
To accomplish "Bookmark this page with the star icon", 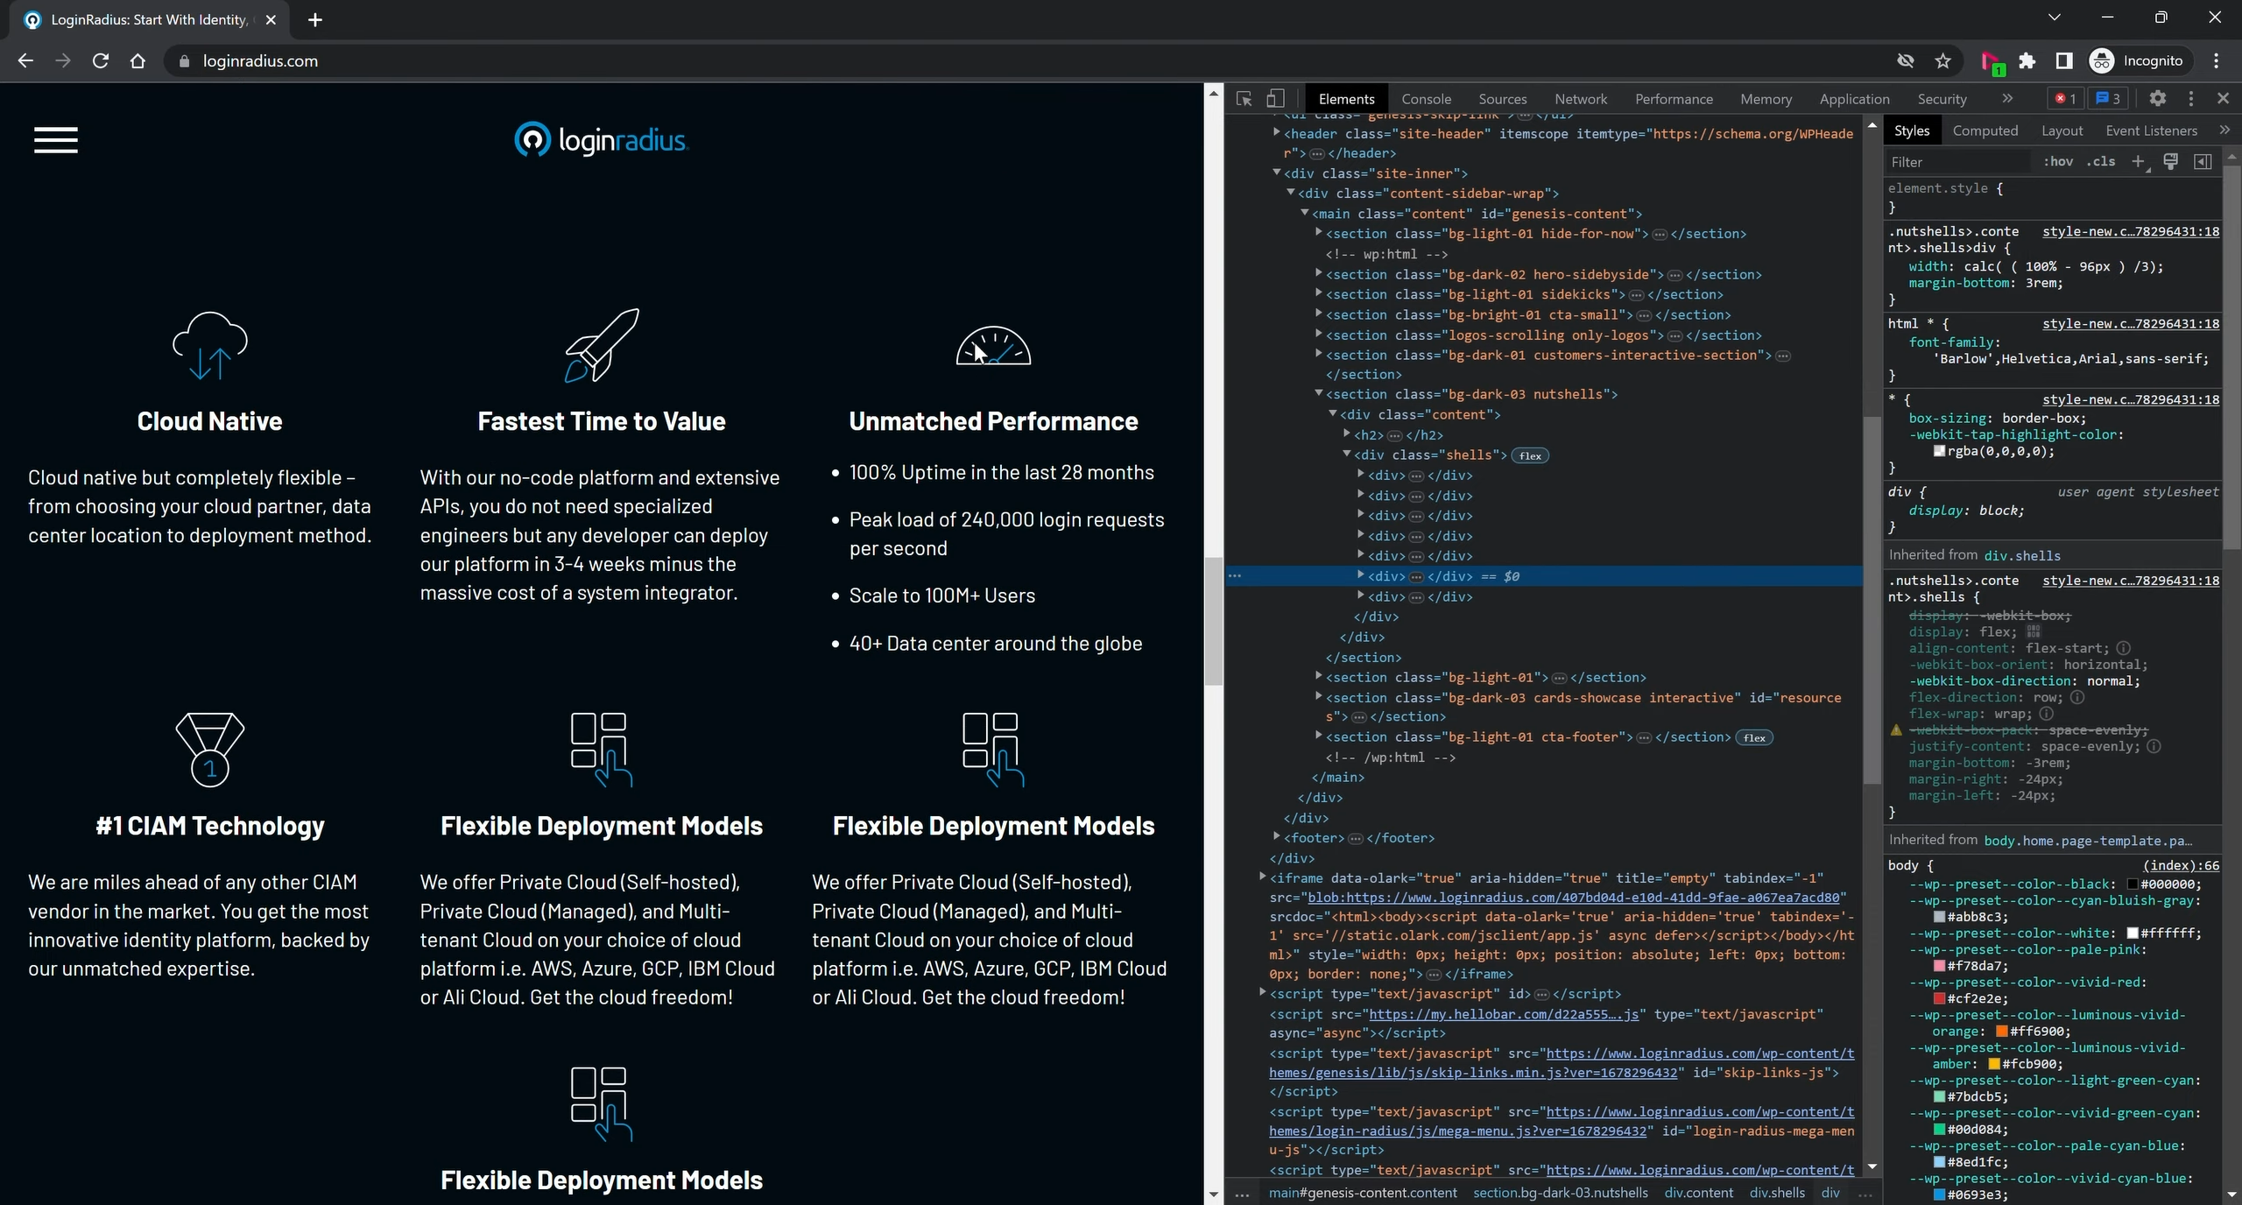I will pyautogui.click(x=1943, y=61).
